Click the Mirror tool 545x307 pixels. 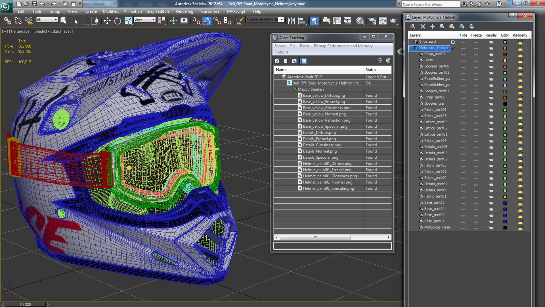[292, 20]
